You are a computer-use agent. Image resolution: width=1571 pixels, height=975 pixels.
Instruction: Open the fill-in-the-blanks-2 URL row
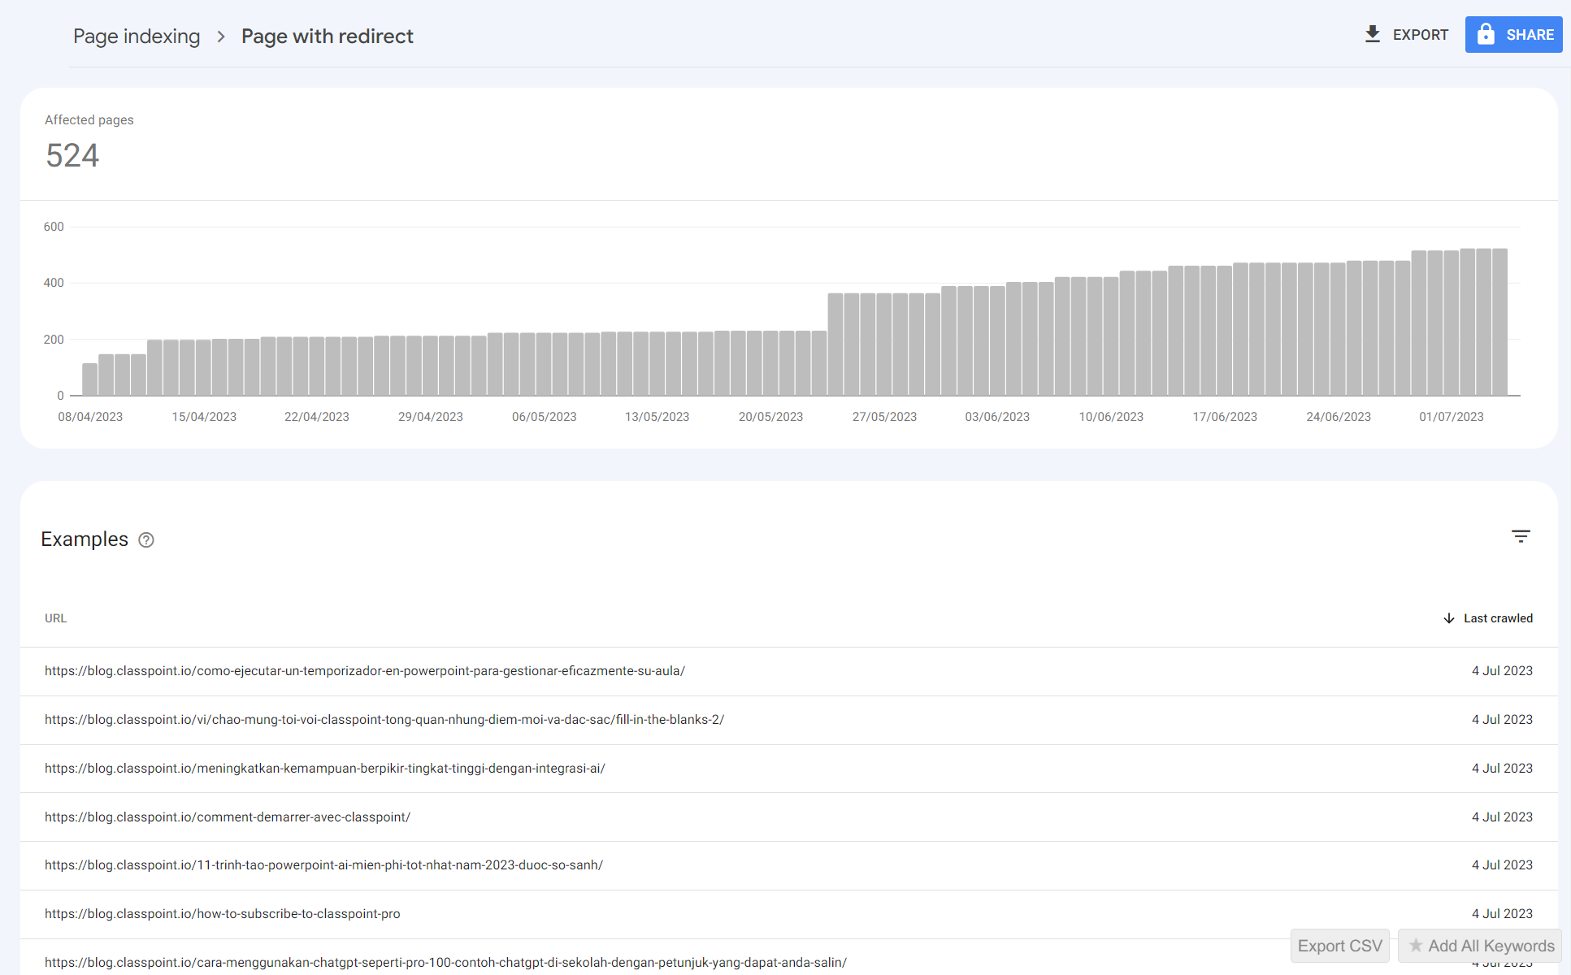coord(384,720)
